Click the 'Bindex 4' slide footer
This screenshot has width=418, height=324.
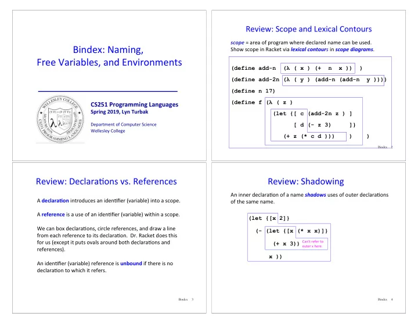point(385,300)
